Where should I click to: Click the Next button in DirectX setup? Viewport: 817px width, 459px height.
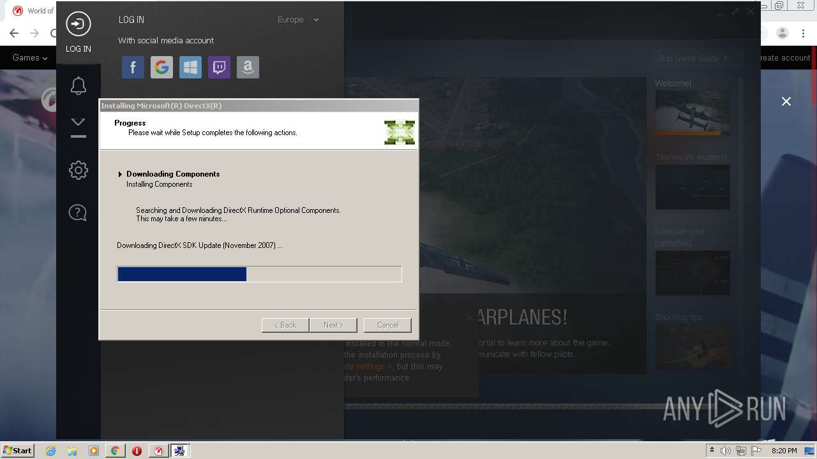(333, 325)
